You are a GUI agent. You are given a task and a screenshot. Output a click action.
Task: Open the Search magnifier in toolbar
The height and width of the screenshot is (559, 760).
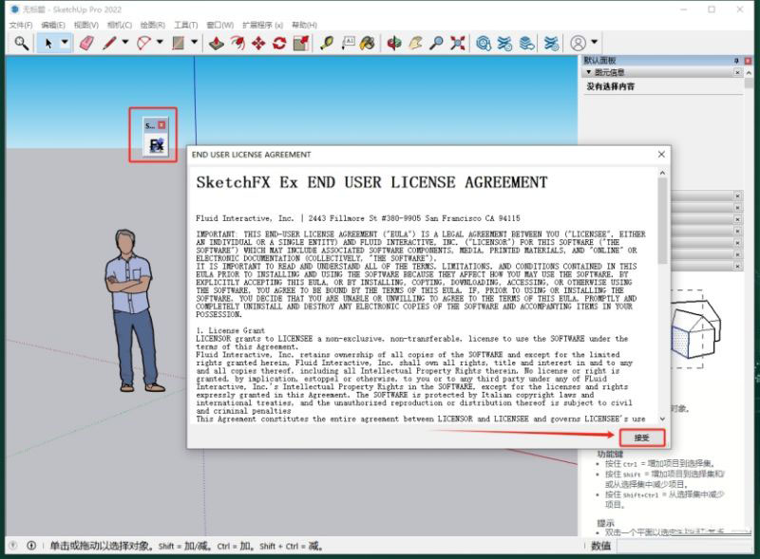(21, 43)
